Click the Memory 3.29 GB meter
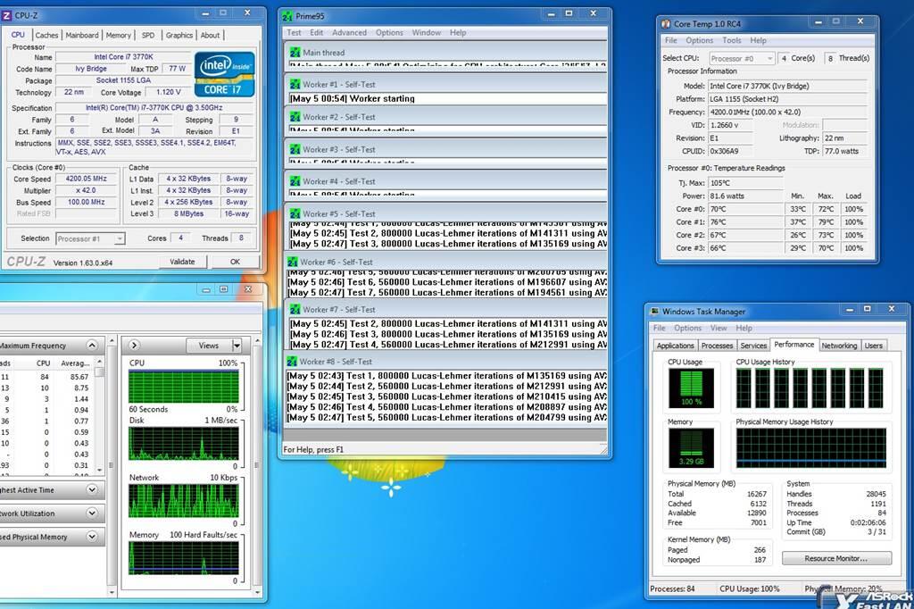 tap(691, 448)
